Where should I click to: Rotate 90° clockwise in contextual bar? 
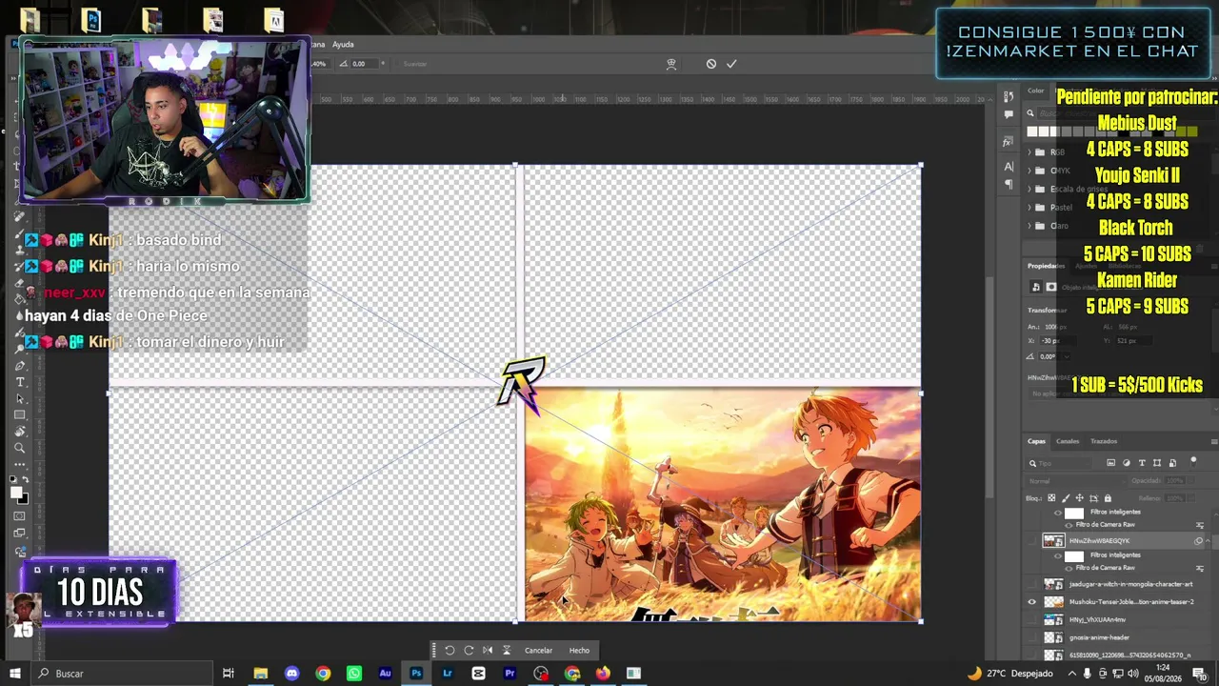pos(469,650)
